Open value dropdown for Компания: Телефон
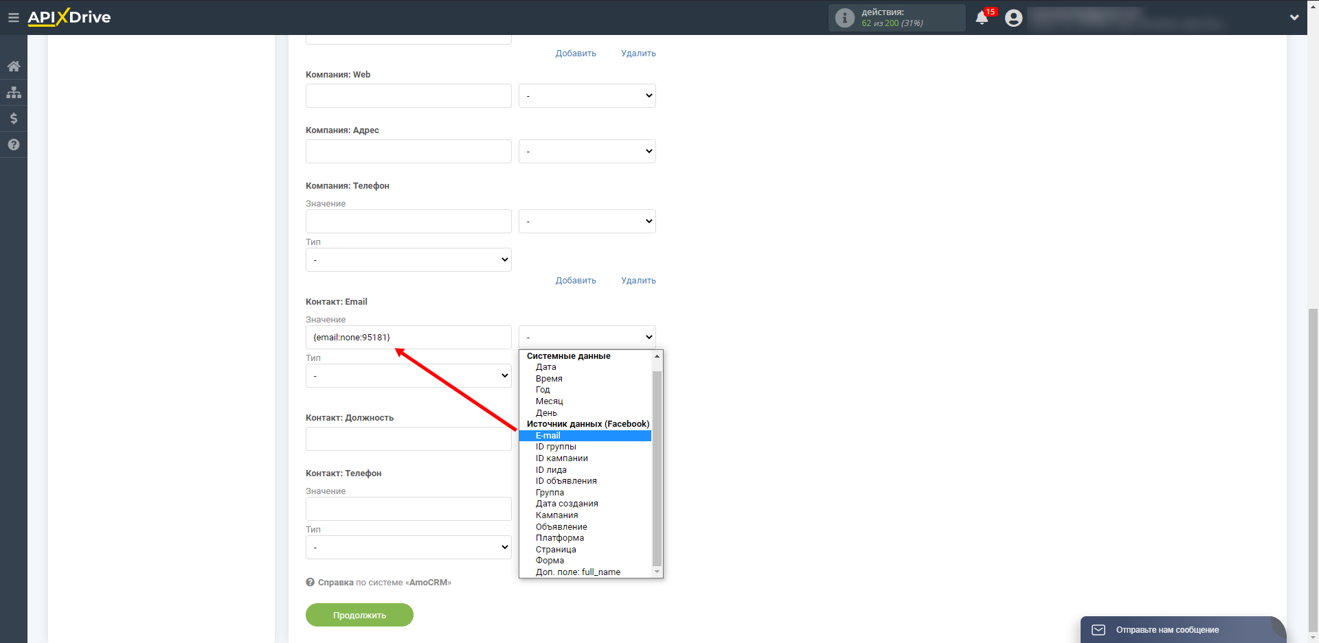This screenshot has height=643, width=1319. click(x=587, y=221)
